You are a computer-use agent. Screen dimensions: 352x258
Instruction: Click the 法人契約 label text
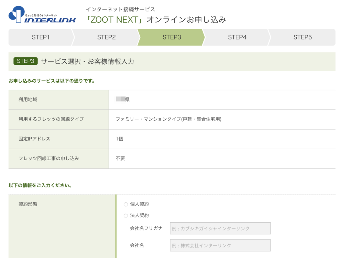pos(140,215)
